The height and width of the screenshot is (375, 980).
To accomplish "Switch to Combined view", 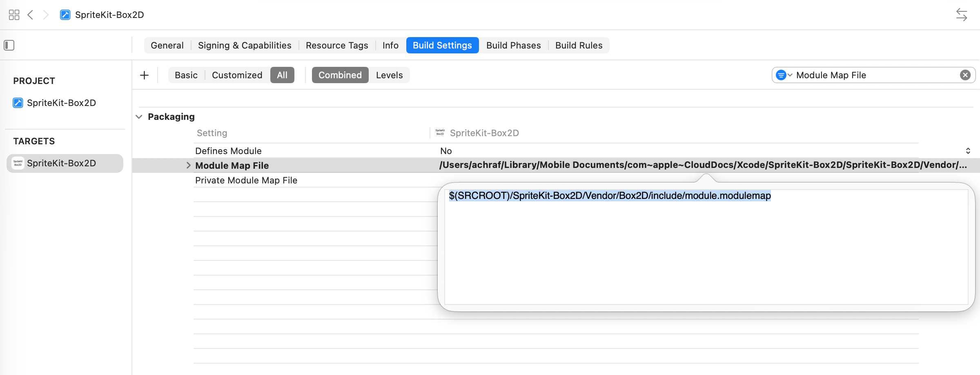I will (x=340, y=75).
